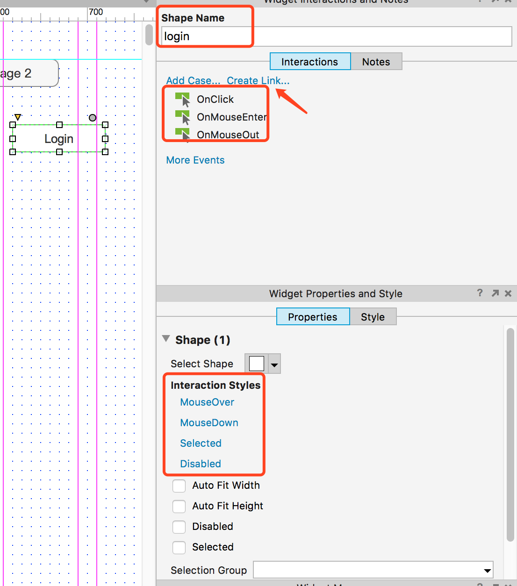The image size is (517, 586).
Task: Click help icon in Widget Properties panel
Action: click(480, 293)
